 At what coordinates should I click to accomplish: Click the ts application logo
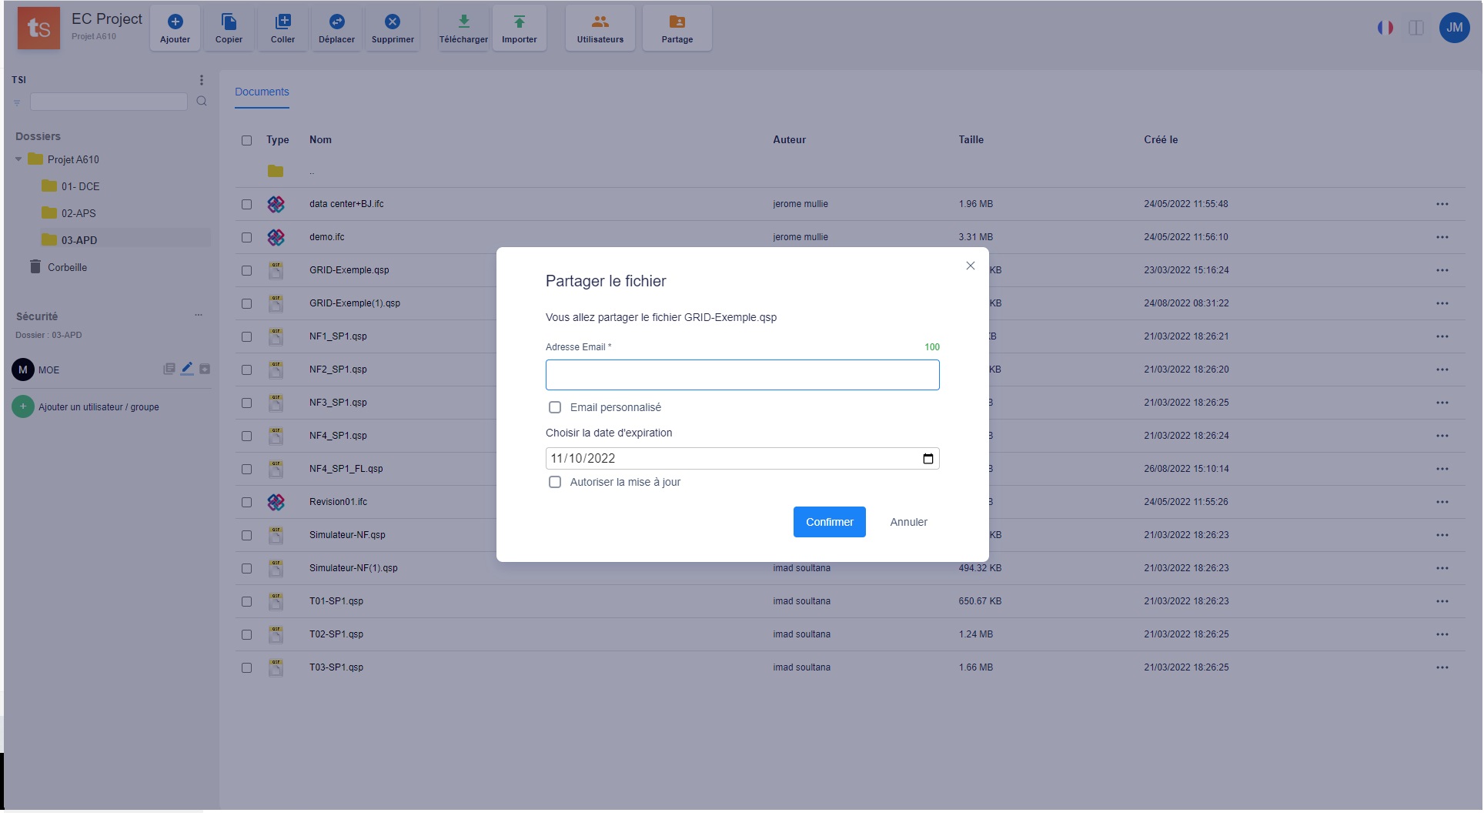[38, 28]
